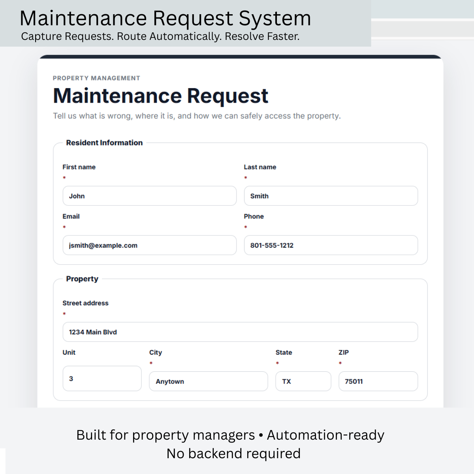The width and height of the screenshot is (474, 474).
Task: Click the Email field label
Action: pyautogui.click(x=71, y=216)
